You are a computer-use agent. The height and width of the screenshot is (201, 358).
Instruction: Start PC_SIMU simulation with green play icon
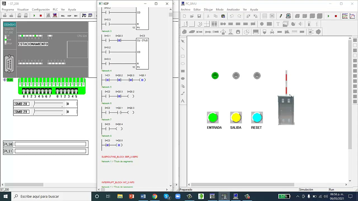pos(328,16)
